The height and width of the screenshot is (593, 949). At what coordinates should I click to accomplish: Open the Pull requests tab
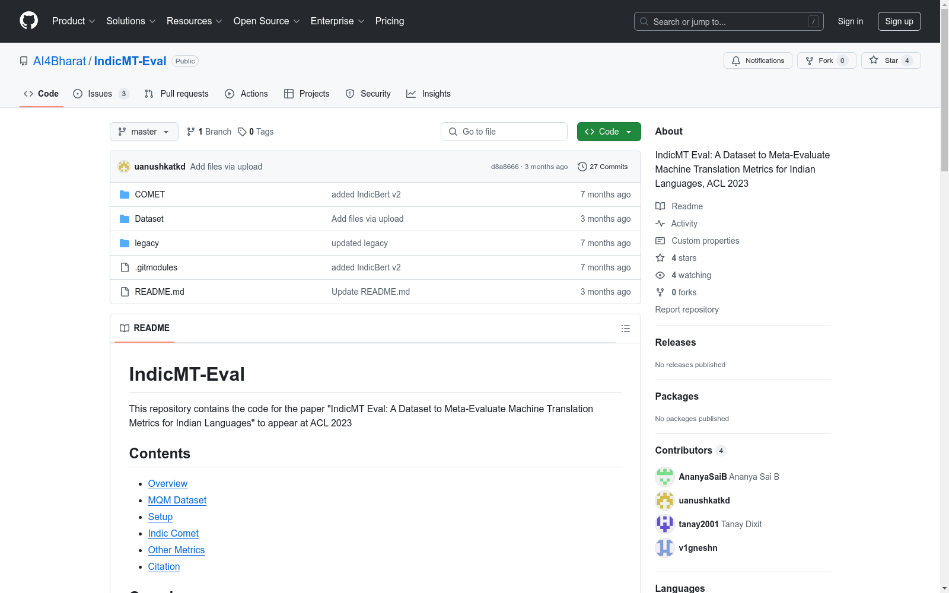coord(177,94)
